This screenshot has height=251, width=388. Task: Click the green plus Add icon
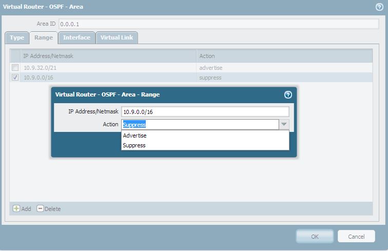[16, 208]
